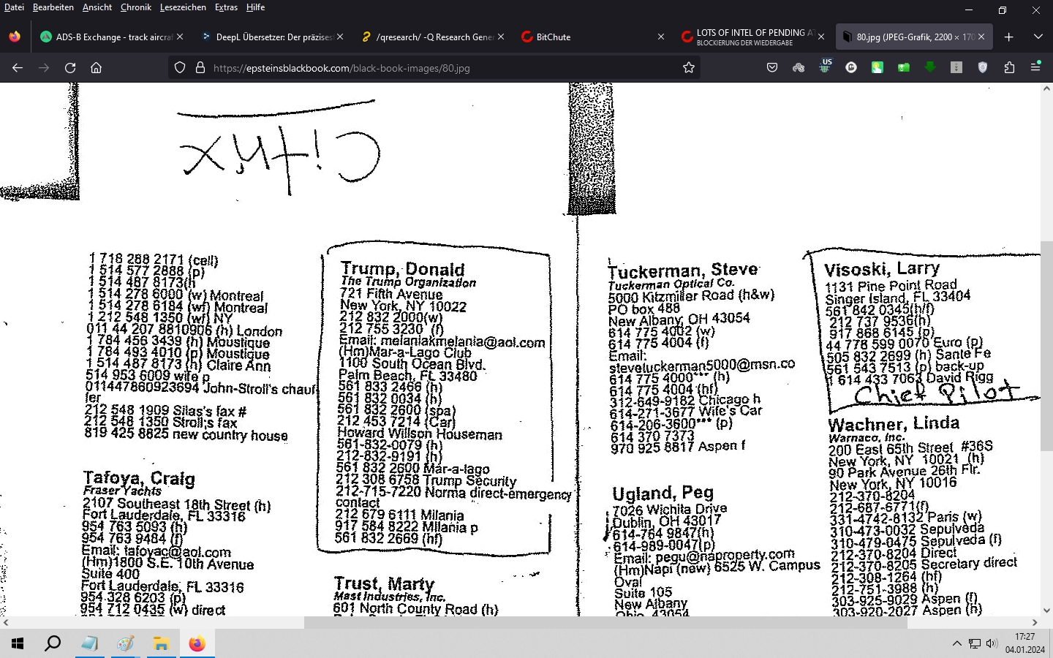Open File Explorer from taskbar
The image size is (1053, 658).
161,643
